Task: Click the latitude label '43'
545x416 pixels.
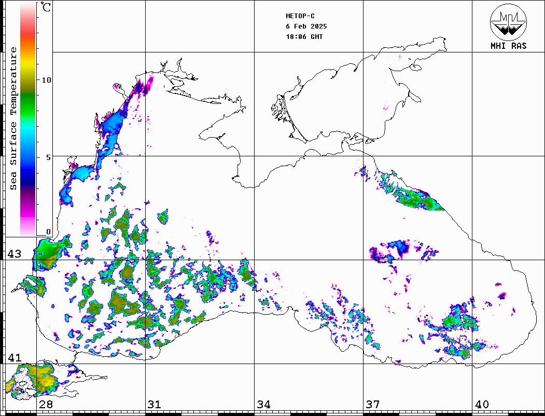Action: point(15,254)
